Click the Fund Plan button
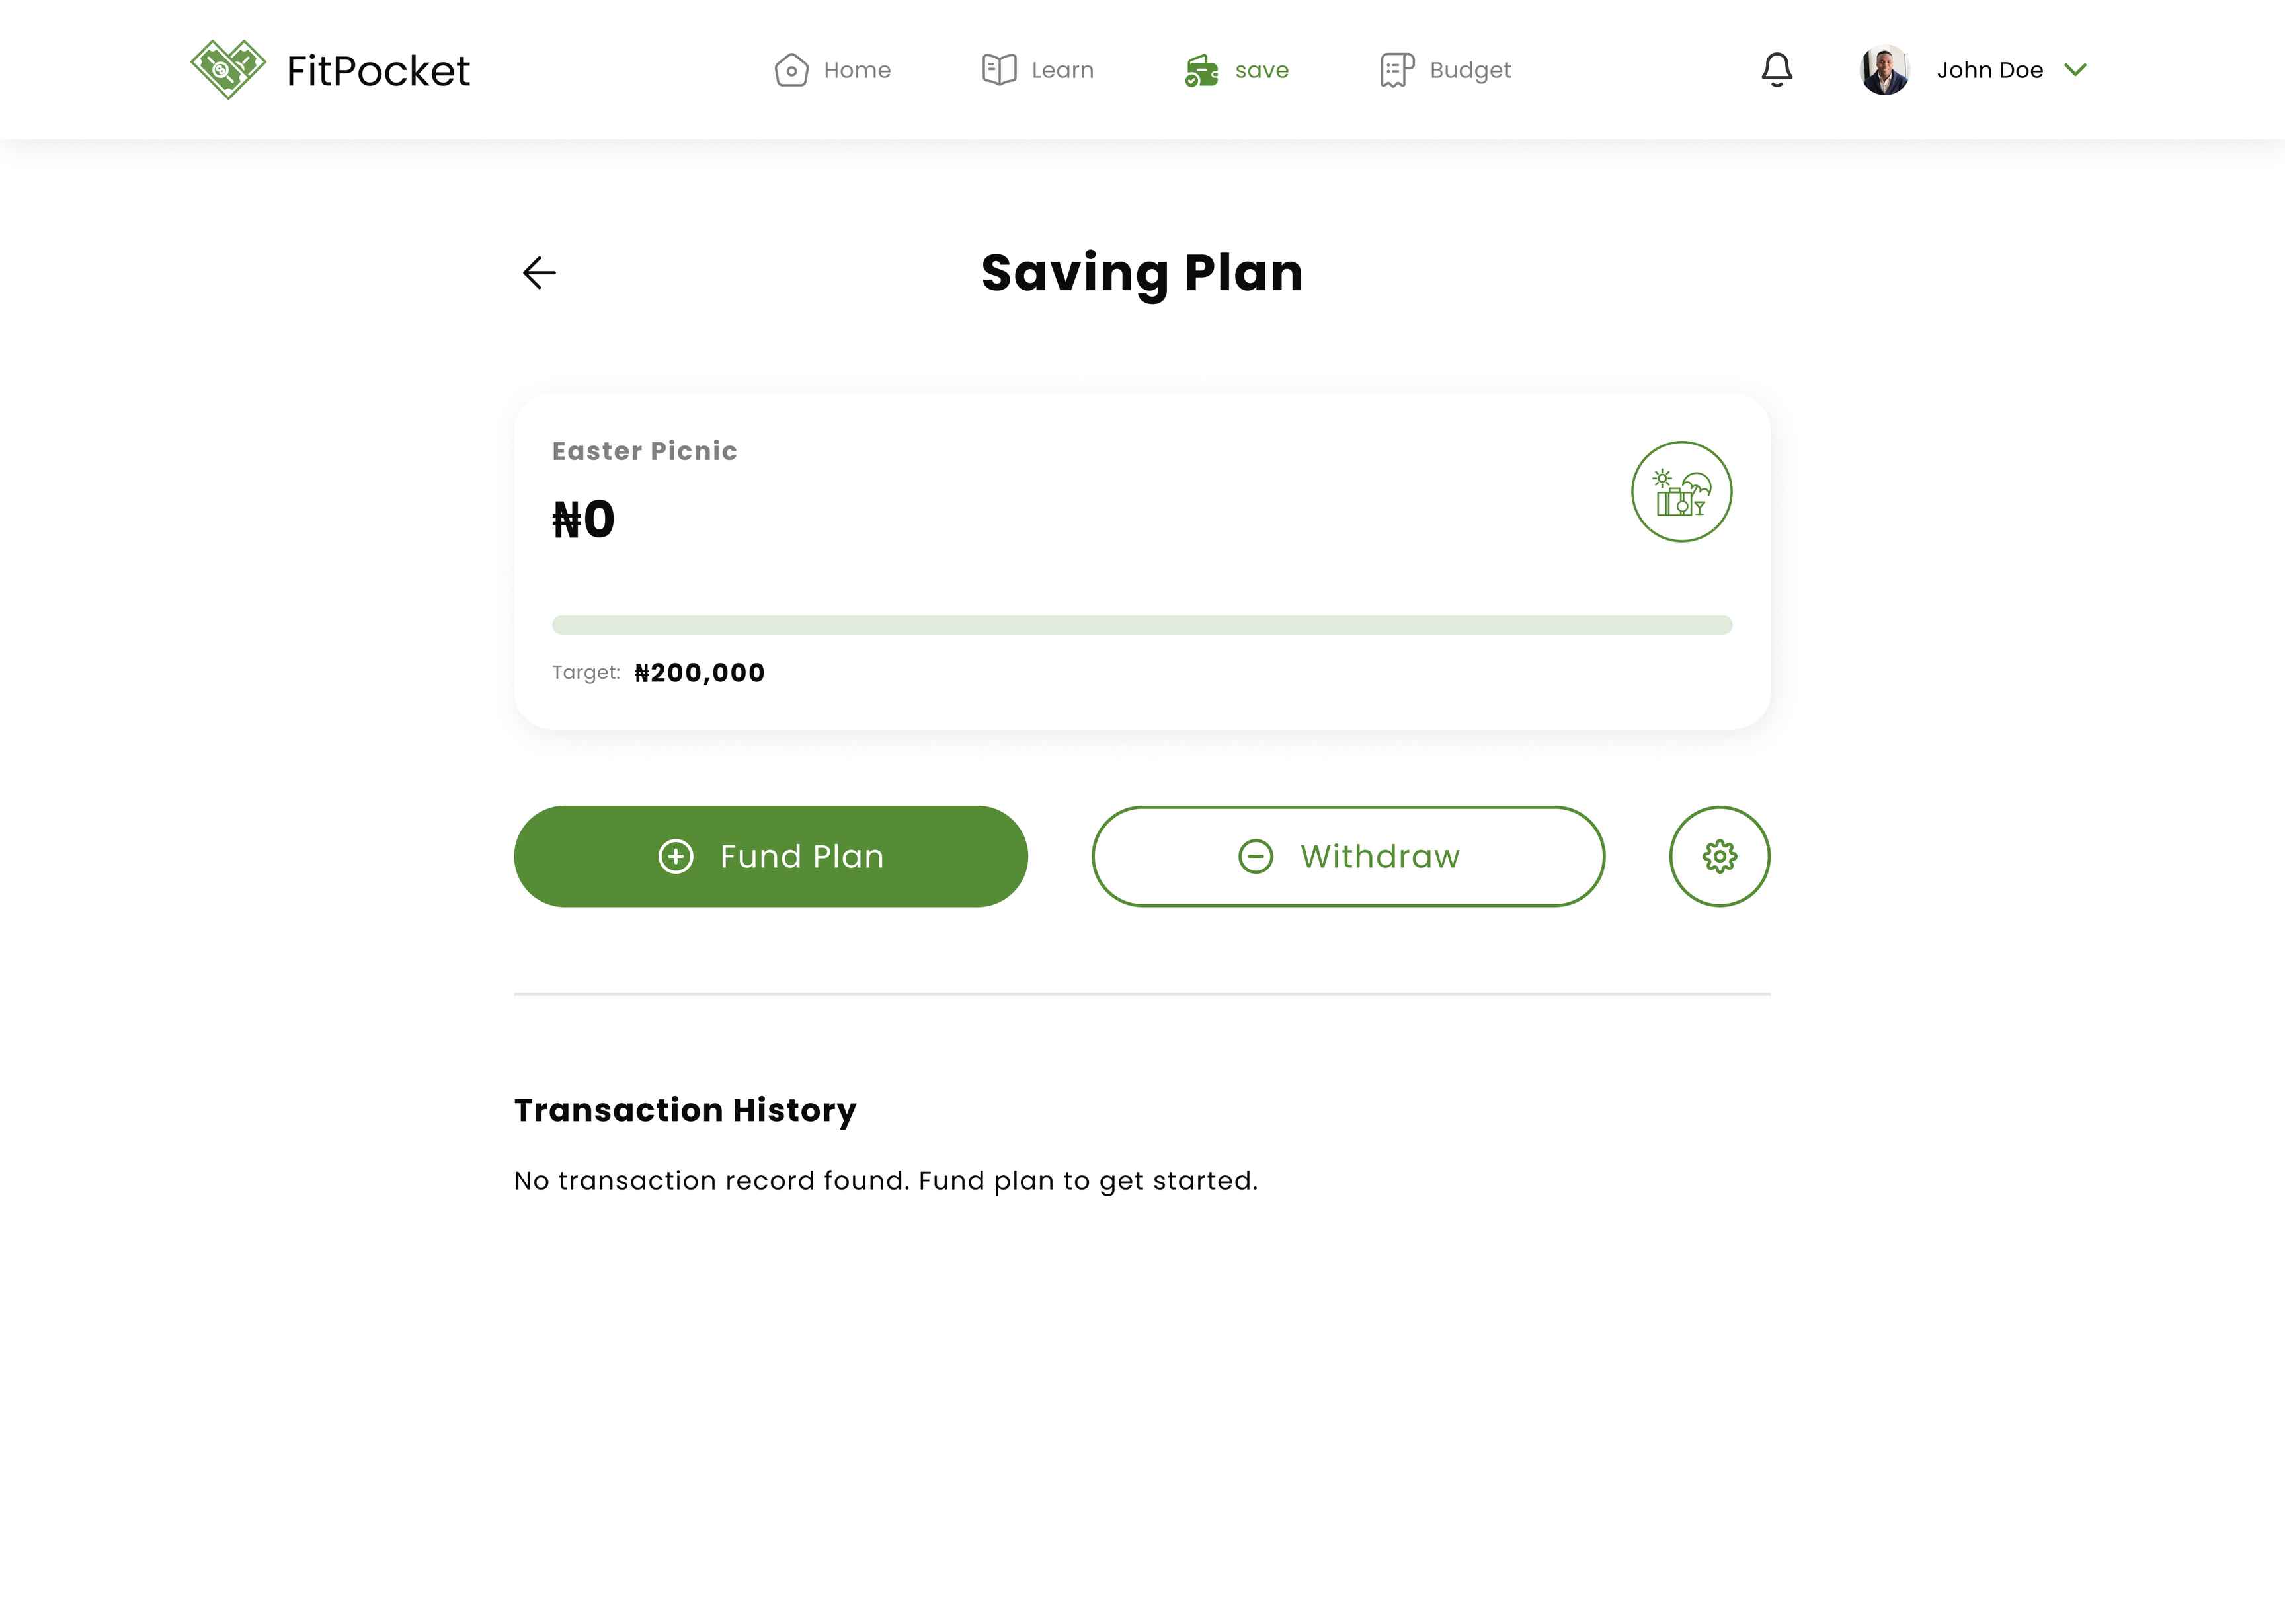This screenshot has width=2285, height=1624. tap(771, 856)
